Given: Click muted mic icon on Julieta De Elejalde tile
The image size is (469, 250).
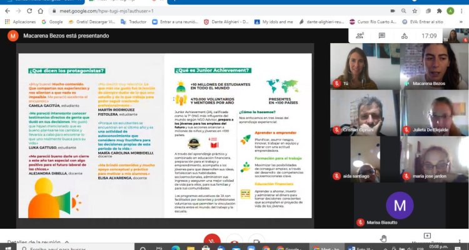Looking at the screenshot, I should click(x=406, y=130).
